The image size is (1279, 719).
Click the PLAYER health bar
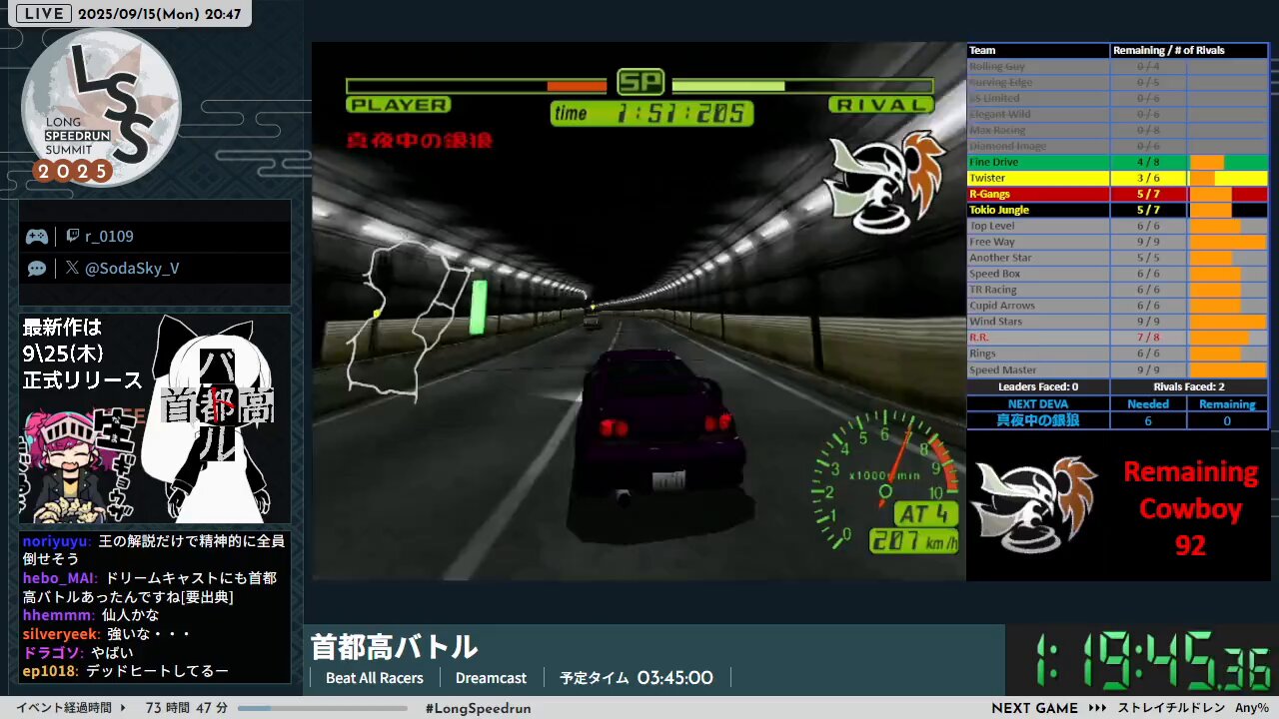tap(477, 86)
